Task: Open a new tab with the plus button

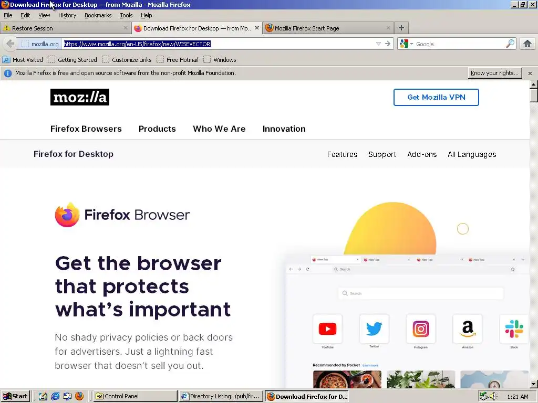Action: (x=401, y=28)
